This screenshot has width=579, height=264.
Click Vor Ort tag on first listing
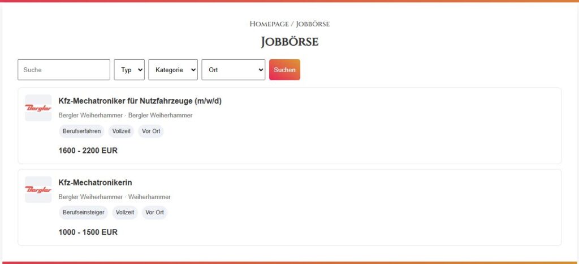pos(151,131)
